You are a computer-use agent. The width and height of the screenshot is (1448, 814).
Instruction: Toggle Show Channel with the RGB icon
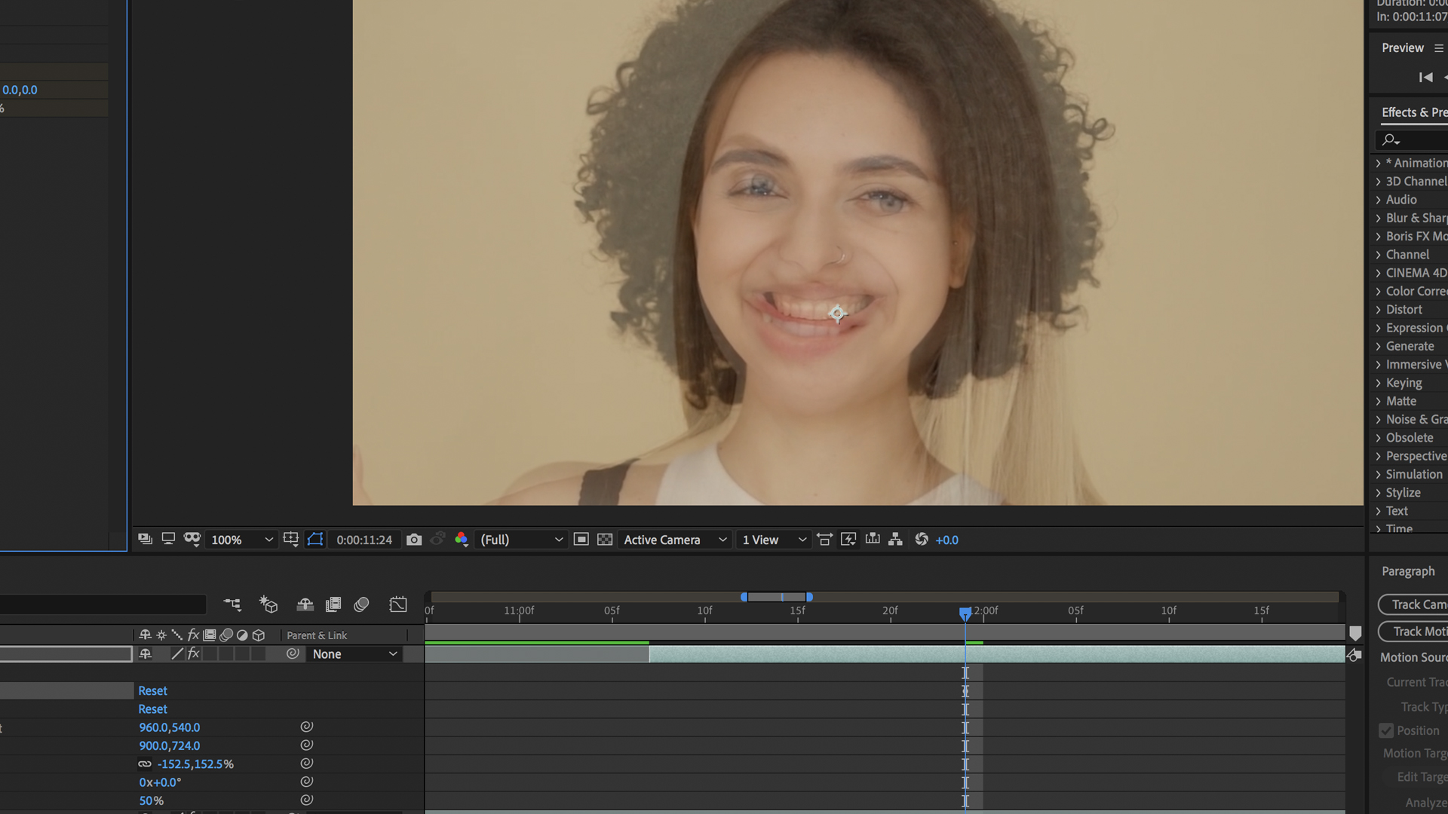(x=462, y=540)
